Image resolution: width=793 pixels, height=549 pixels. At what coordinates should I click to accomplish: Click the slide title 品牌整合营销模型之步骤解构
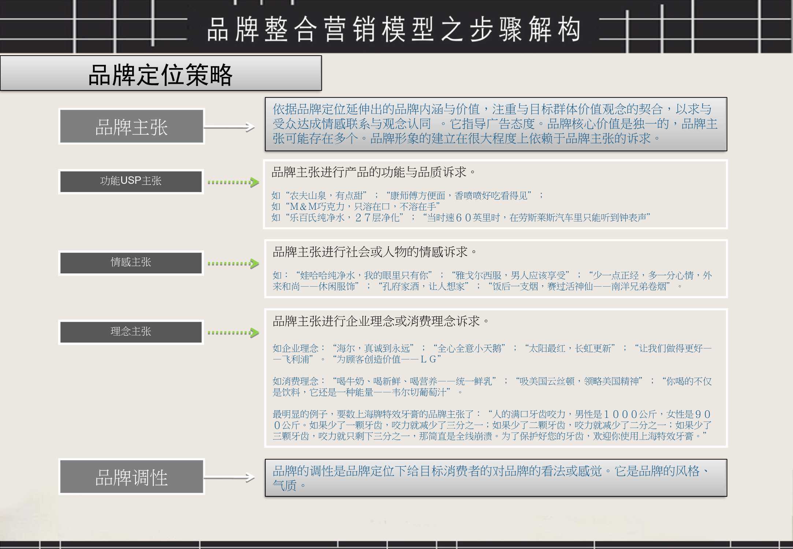tap(394, 29)
